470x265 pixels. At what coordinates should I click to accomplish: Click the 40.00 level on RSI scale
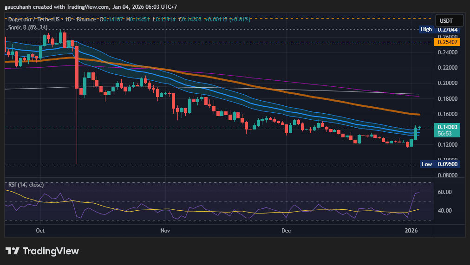445,211
